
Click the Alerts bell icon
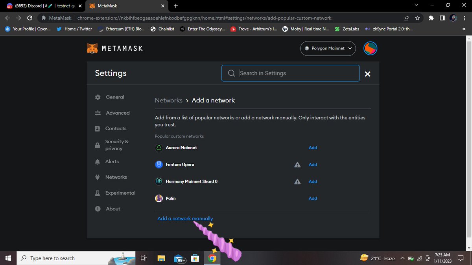tap(98, 162)
